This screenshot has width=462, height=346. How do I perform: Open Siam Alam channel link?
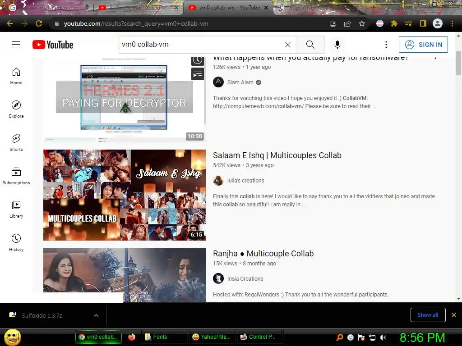tap(240, 82)
